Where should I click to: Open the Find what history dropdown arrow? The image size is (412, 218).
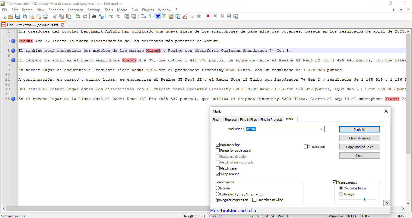pyautogui.click(x=322, y=129)
